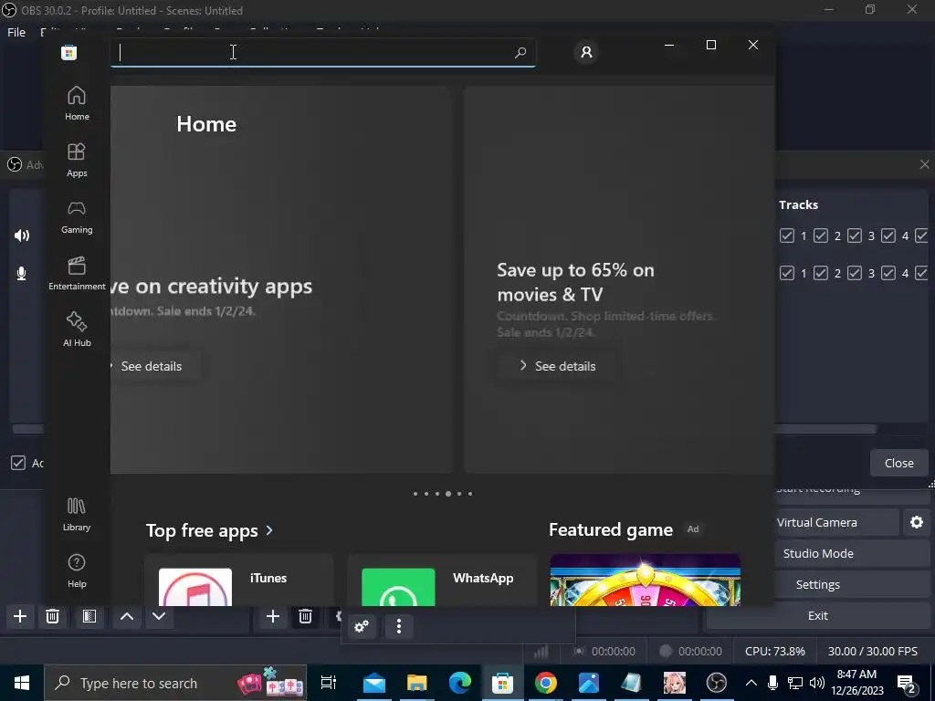Open the Mail app from the taskbar
935x701 pixels.
click(x=373, y=683)
